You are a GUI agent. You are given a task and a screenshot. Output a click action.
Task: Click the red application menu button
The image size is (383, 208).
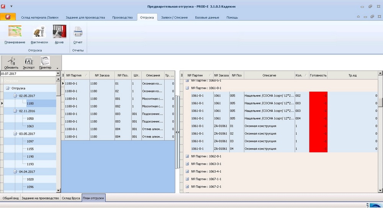click(8, 17)
